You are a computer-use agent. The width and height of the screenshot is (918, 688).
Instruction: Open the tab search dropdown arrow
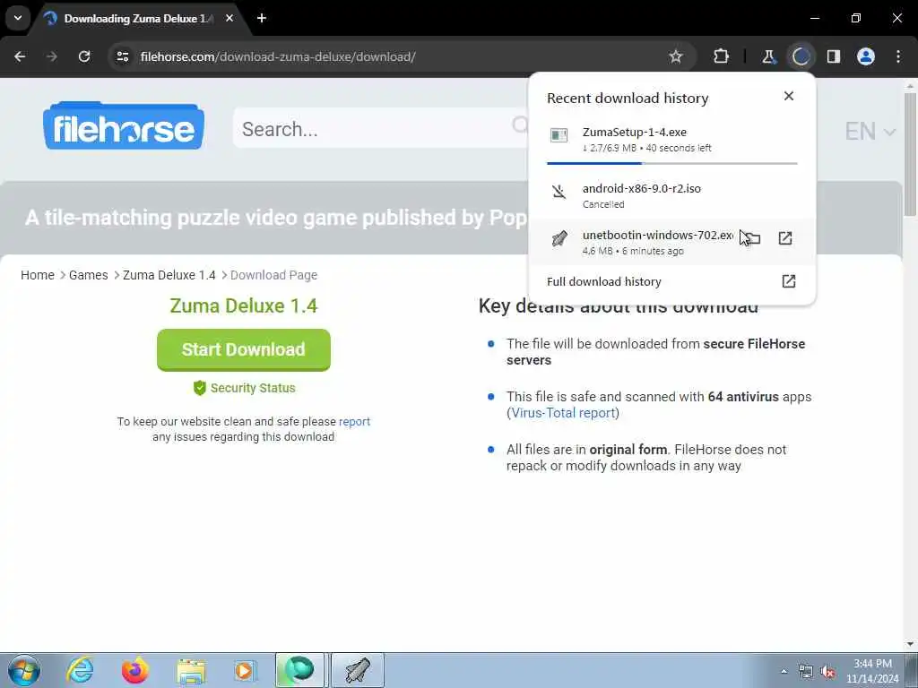(x=18, y=18)
